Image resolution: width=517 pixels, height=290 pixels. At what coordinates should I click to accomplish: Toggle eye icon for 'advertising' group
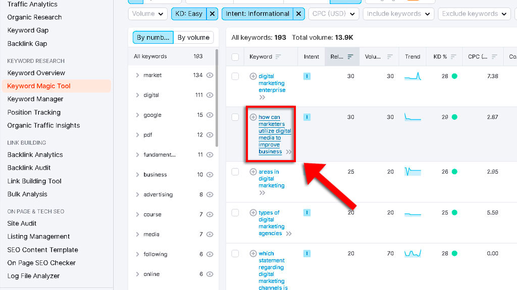[x=210, y=195]
